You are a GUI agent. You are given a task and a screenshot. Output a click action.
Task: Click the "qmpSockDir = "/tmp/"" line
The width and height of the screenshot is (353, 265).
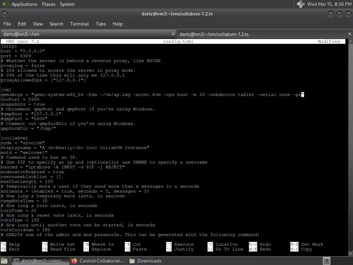click(x=28, y=128)
